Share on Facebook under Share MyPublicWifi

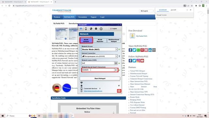[130, 50]
